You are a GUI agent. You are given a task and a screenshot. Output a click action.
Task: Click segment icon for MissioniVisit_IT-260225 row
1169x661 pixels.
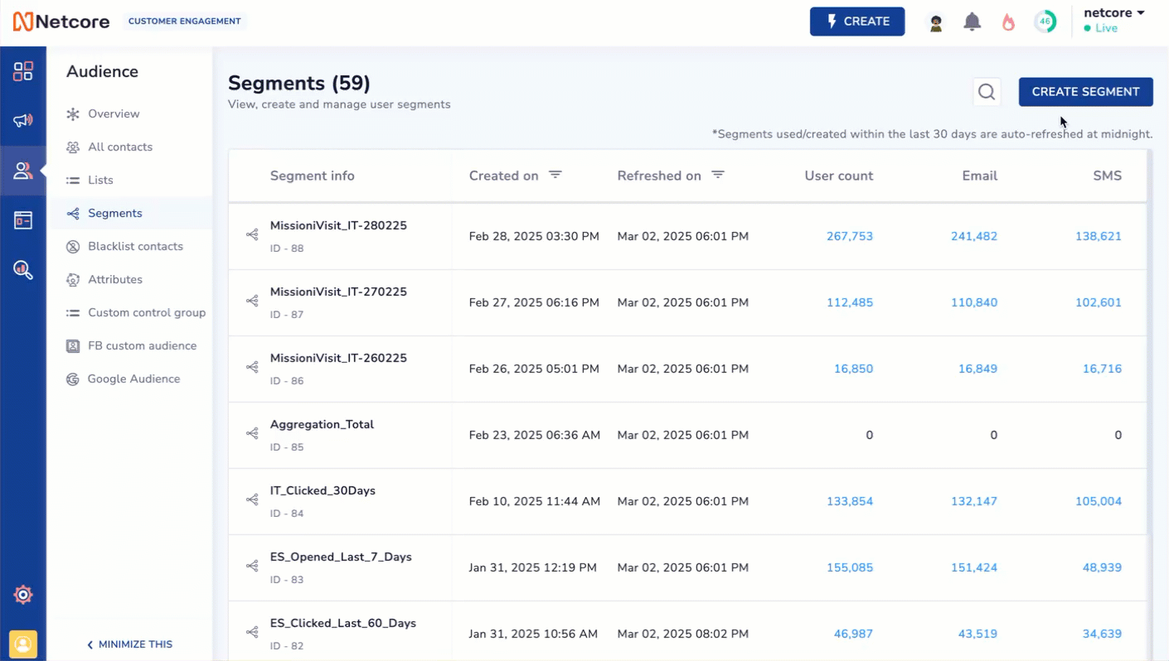click(x=252, y=368)
